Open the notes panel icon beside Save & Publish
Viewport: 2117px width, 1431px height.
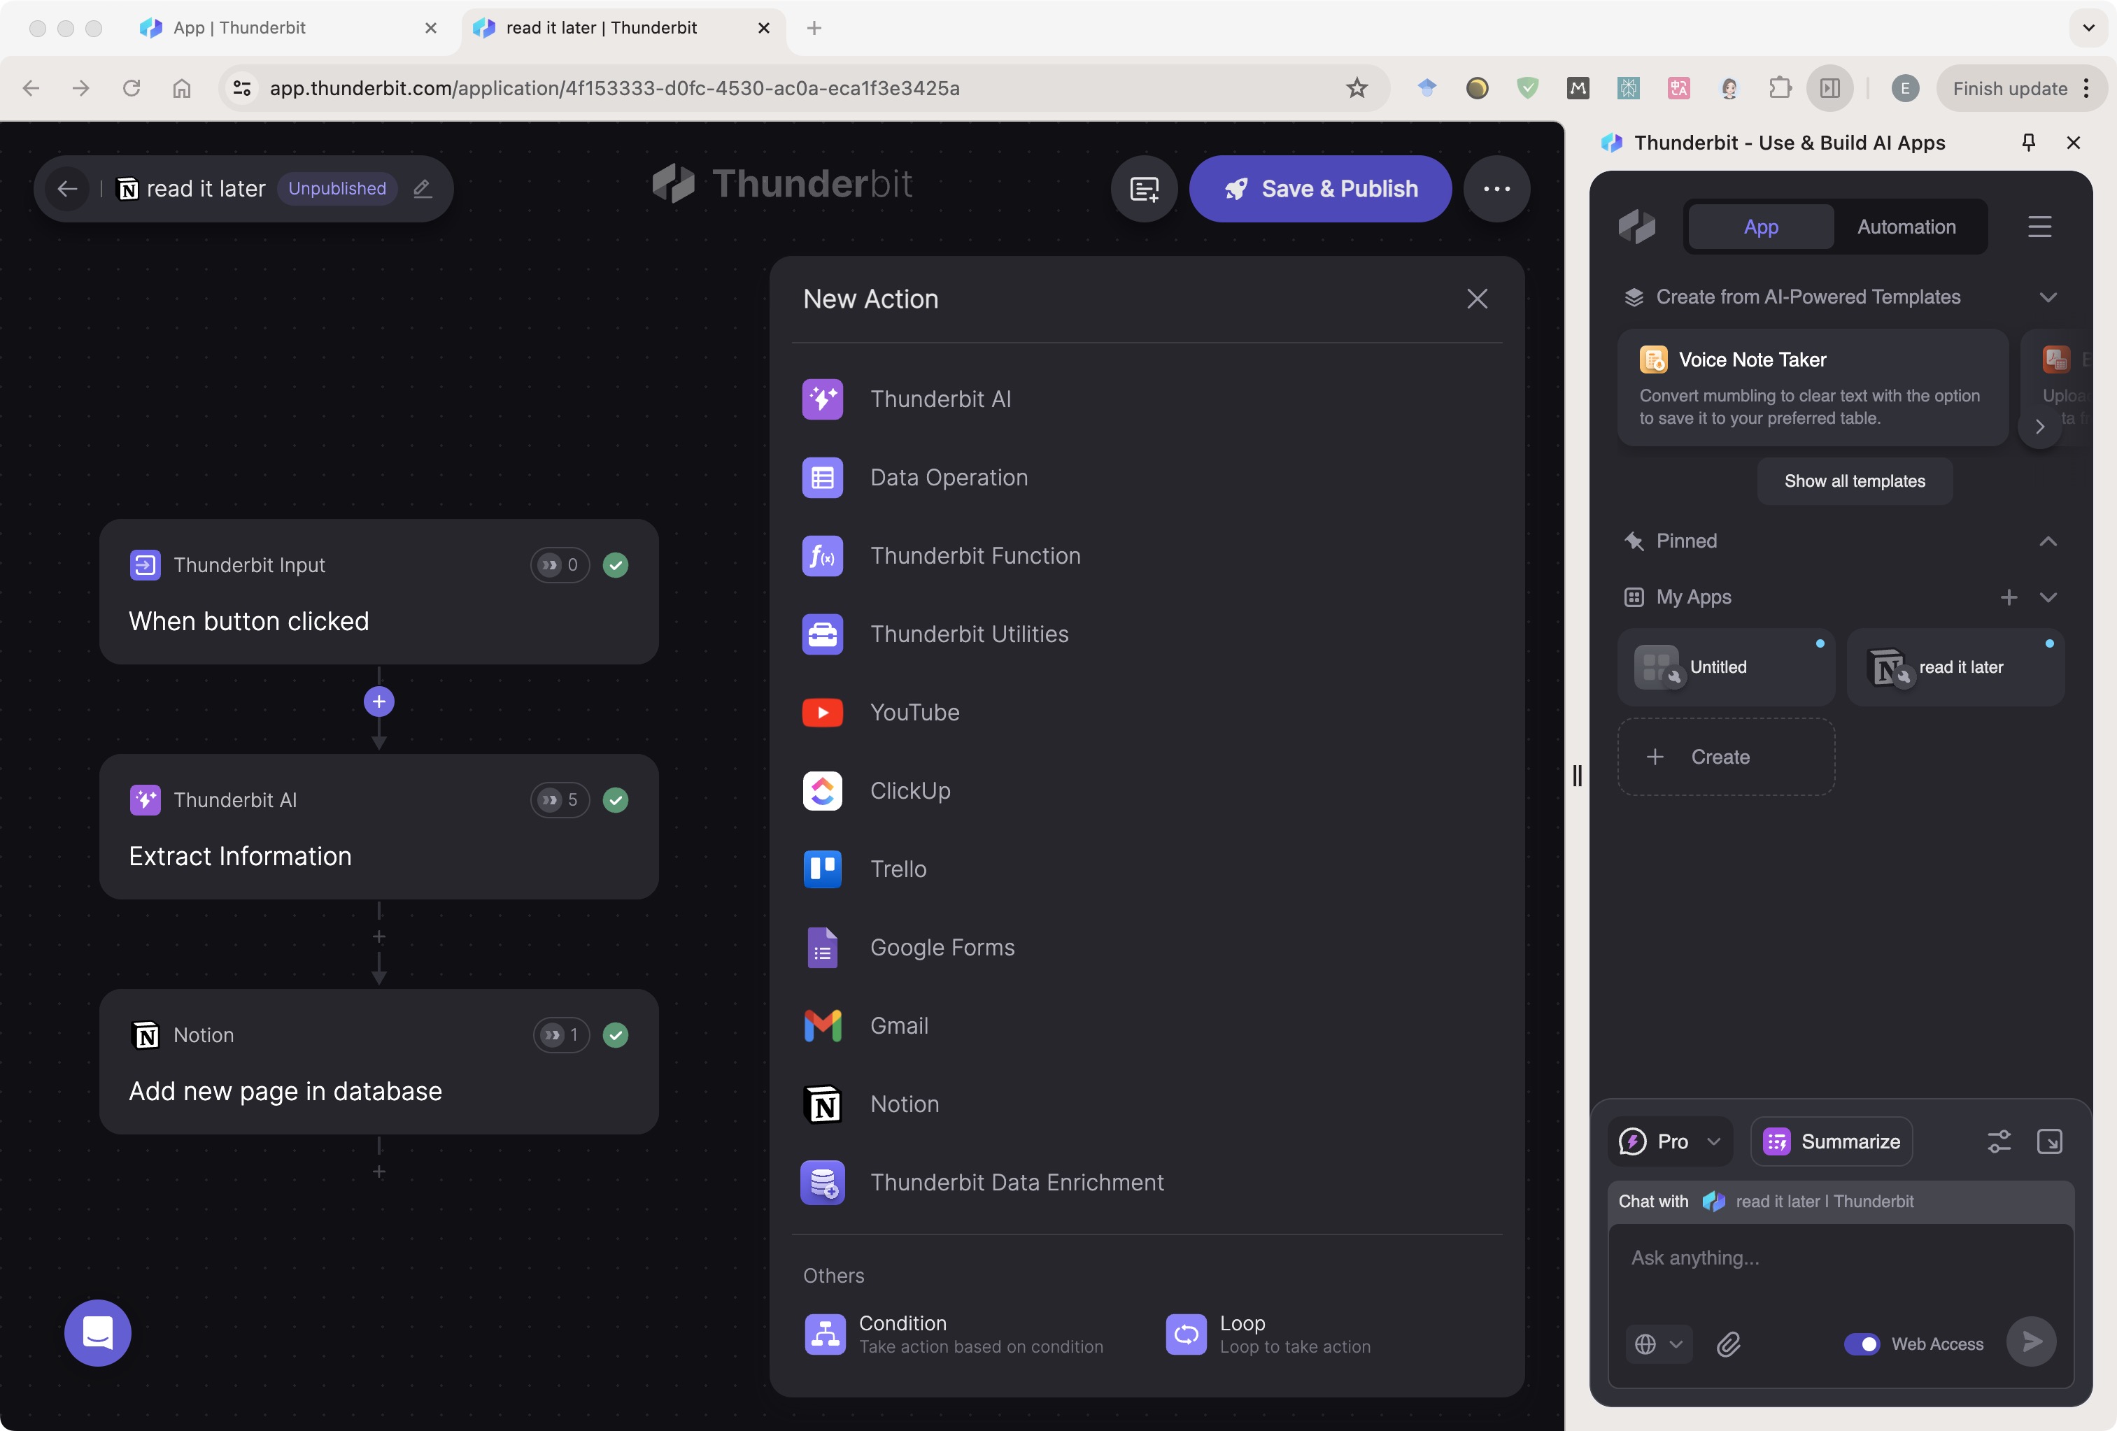pyautogui.click(x=1143, y=189)
